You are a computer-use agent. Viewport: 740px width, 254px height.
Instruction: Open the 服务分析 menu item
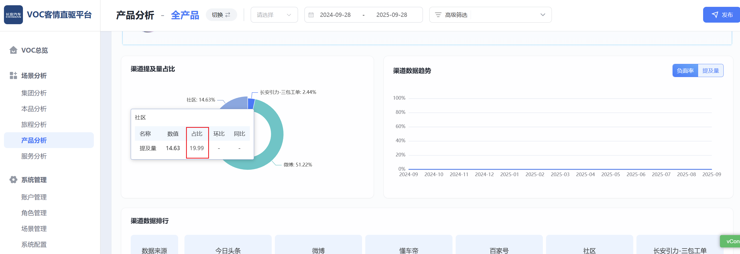(34, 156)
